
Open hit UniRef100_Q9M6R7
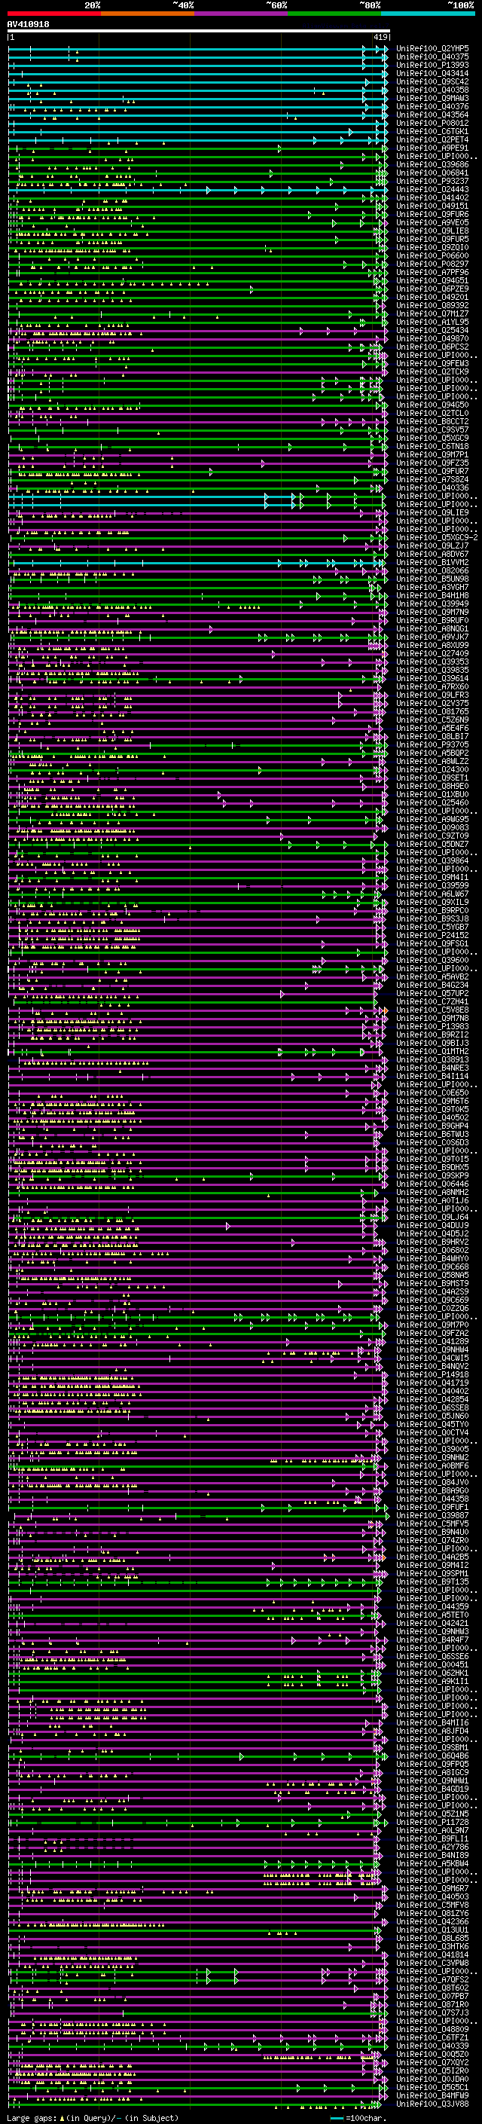click(432, 1888)
